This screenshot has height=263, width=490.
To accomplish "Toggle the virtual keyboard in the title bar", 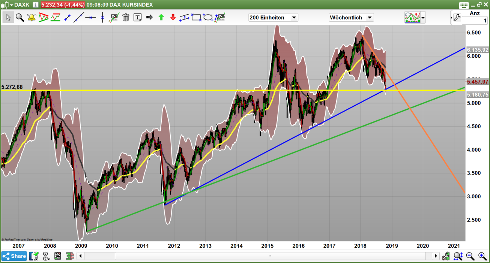I will [x=464, y=4].
